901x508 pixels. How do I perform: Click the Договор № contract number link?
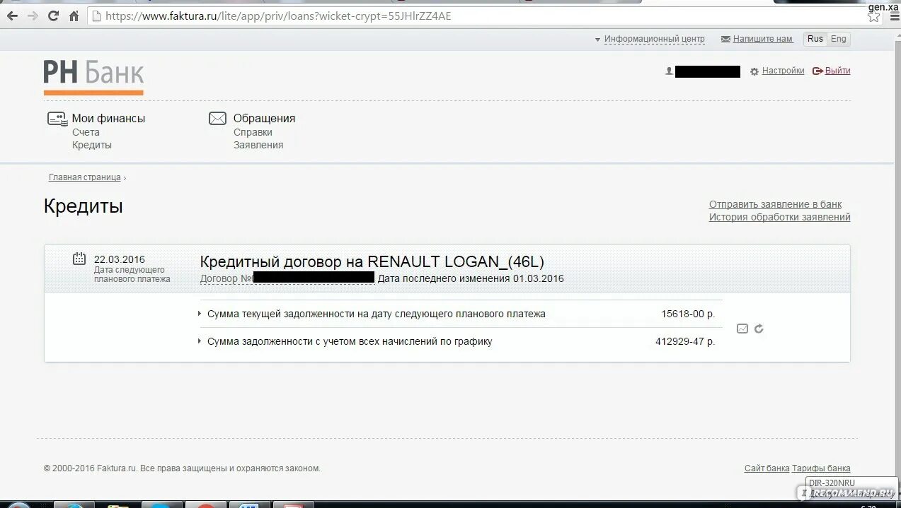coord(287,278)
